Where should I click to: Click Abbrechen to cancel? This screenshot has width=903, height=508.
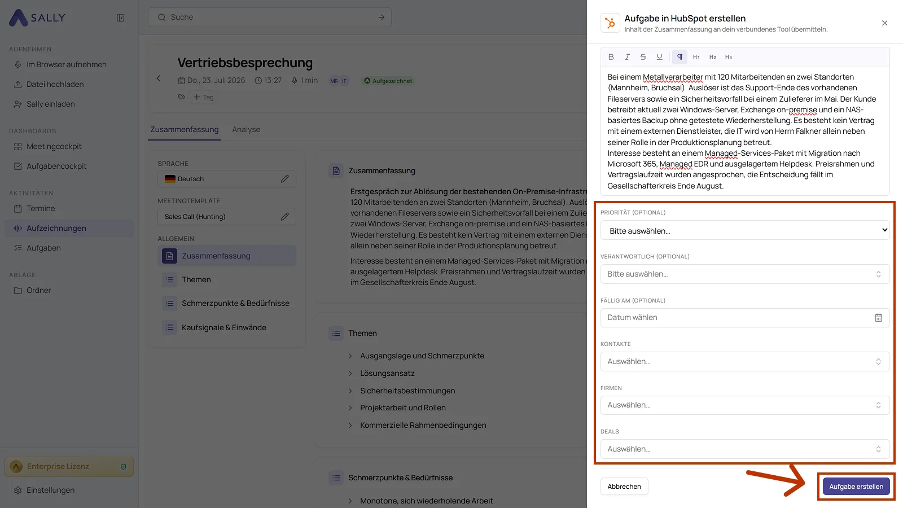tap(624, 487)
